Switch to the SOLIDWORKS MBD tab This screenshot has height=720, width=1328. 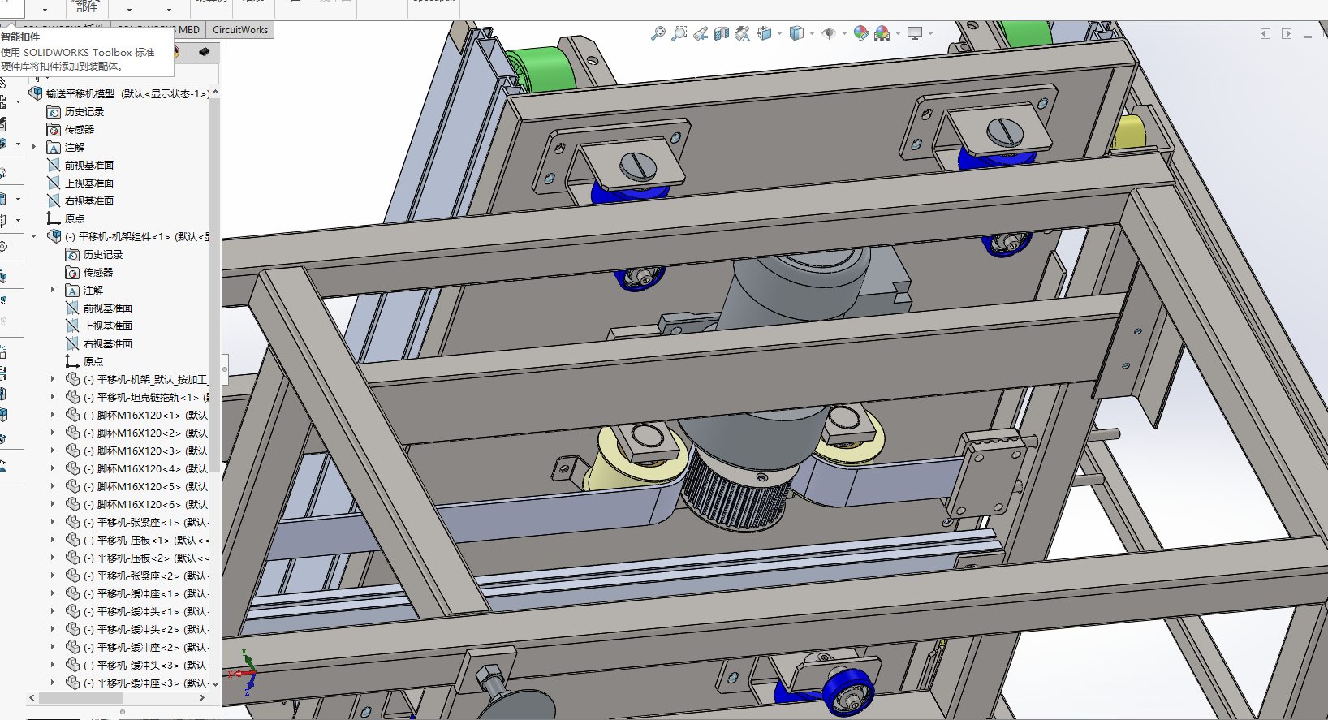point(188,30)
